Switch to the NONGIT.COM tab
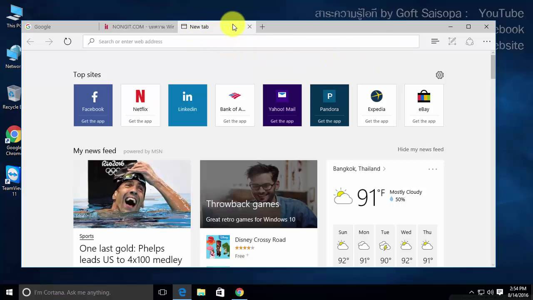The height and width of the screenshot is (300, 533). point(139,27)
